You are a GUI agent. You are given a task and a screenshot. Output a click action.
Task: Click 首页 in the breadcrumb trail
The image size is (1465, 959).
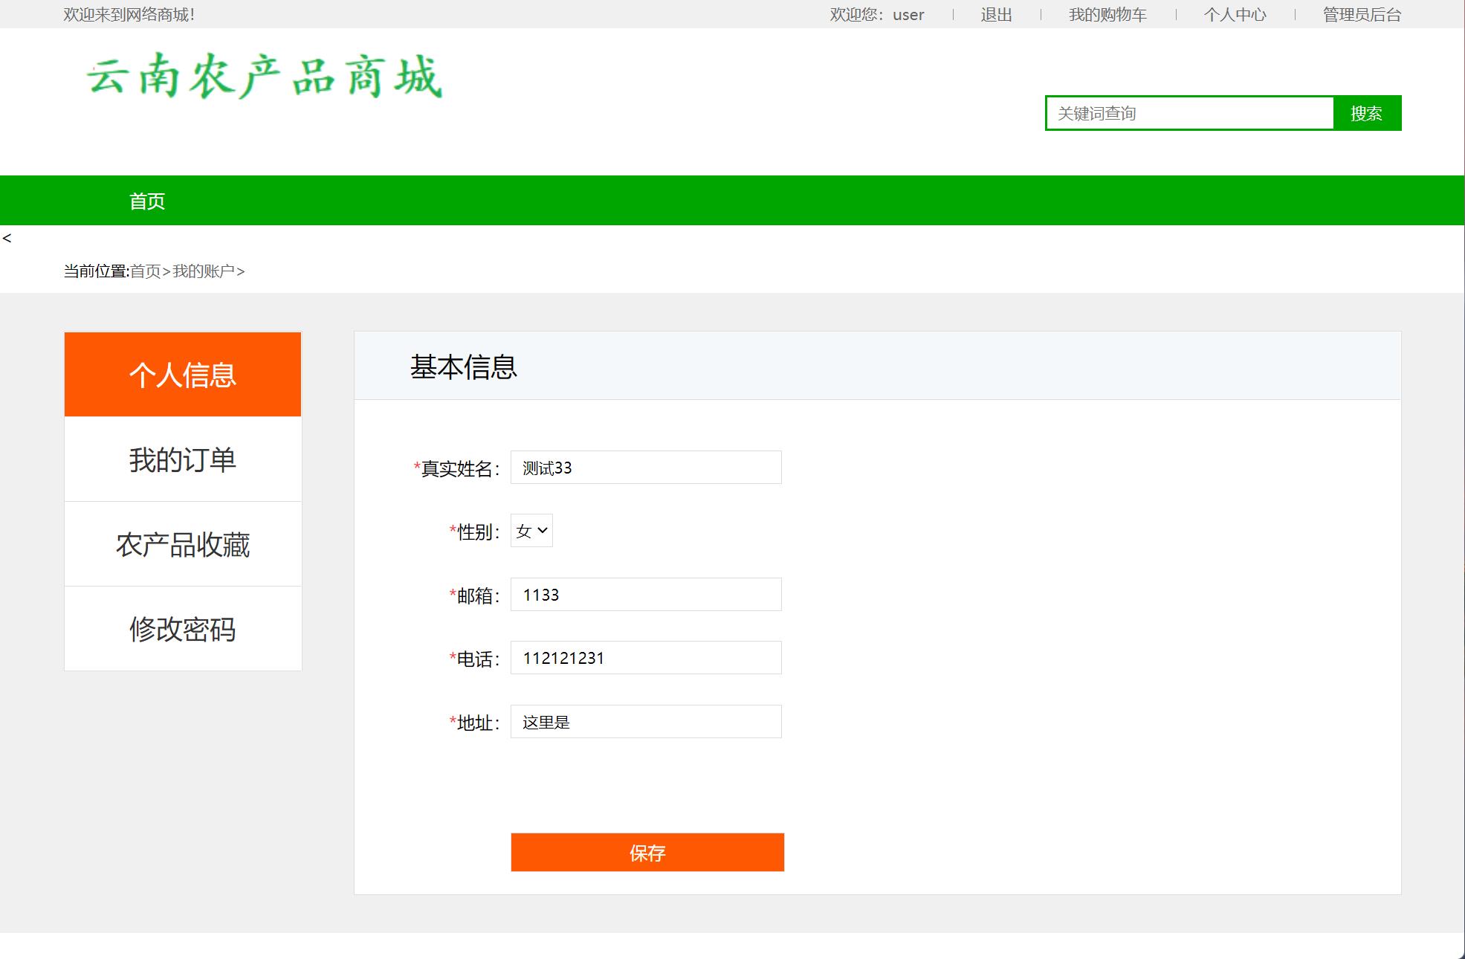tap(146, 271)
